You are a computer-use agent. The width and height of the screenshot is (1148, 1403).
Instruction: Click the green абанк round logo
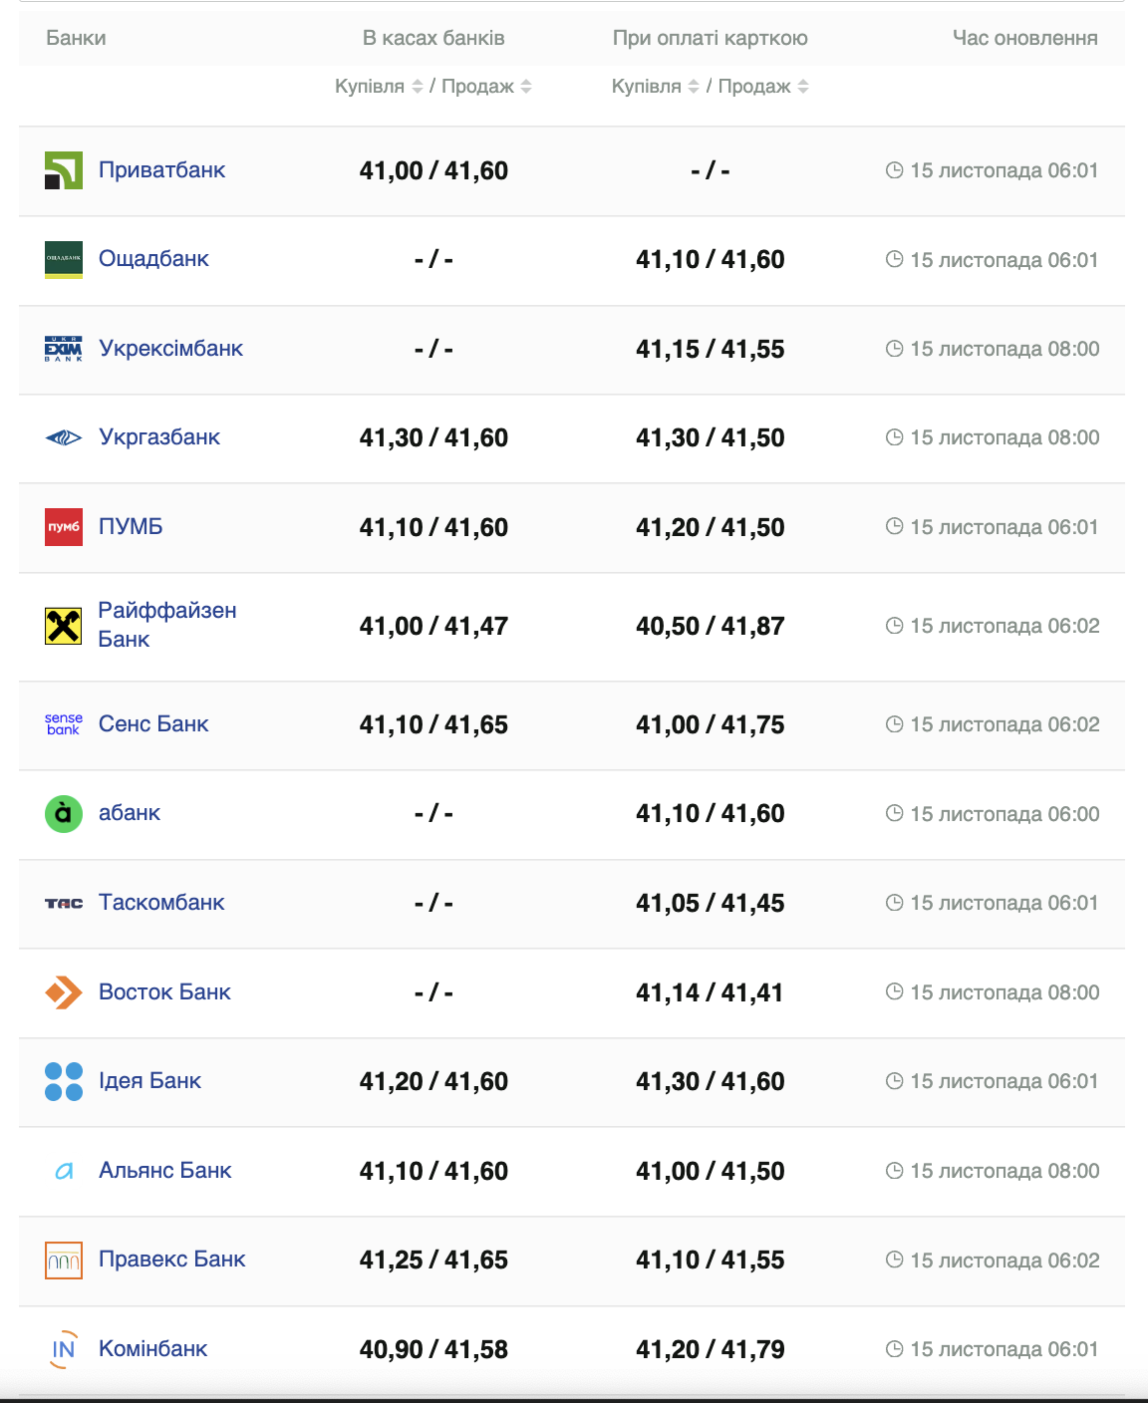(64, 814)
